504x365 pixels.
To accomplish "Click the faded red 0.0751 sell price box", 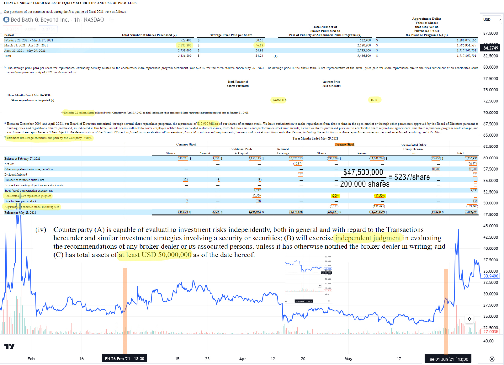I will [12, 29].
